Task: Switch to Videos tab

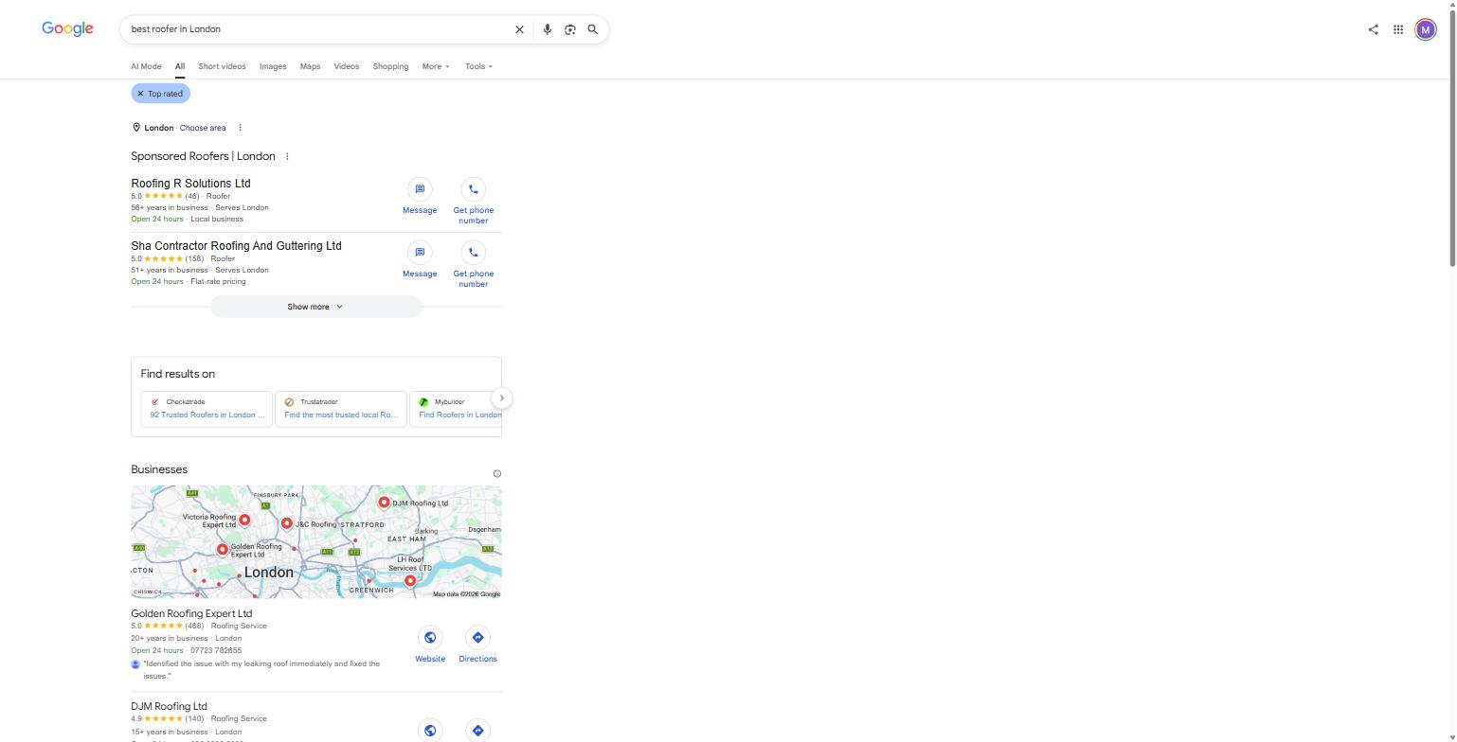Action: coord(347,66)
